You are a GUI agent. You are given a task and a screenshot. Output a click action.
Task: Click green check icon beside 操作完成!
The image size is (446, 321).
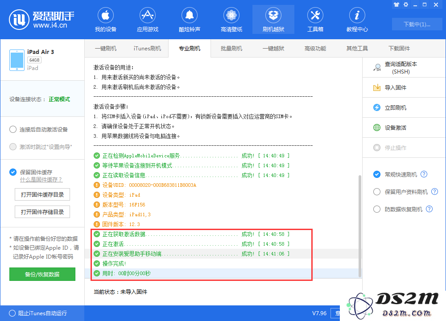click(x=97, y=263)
